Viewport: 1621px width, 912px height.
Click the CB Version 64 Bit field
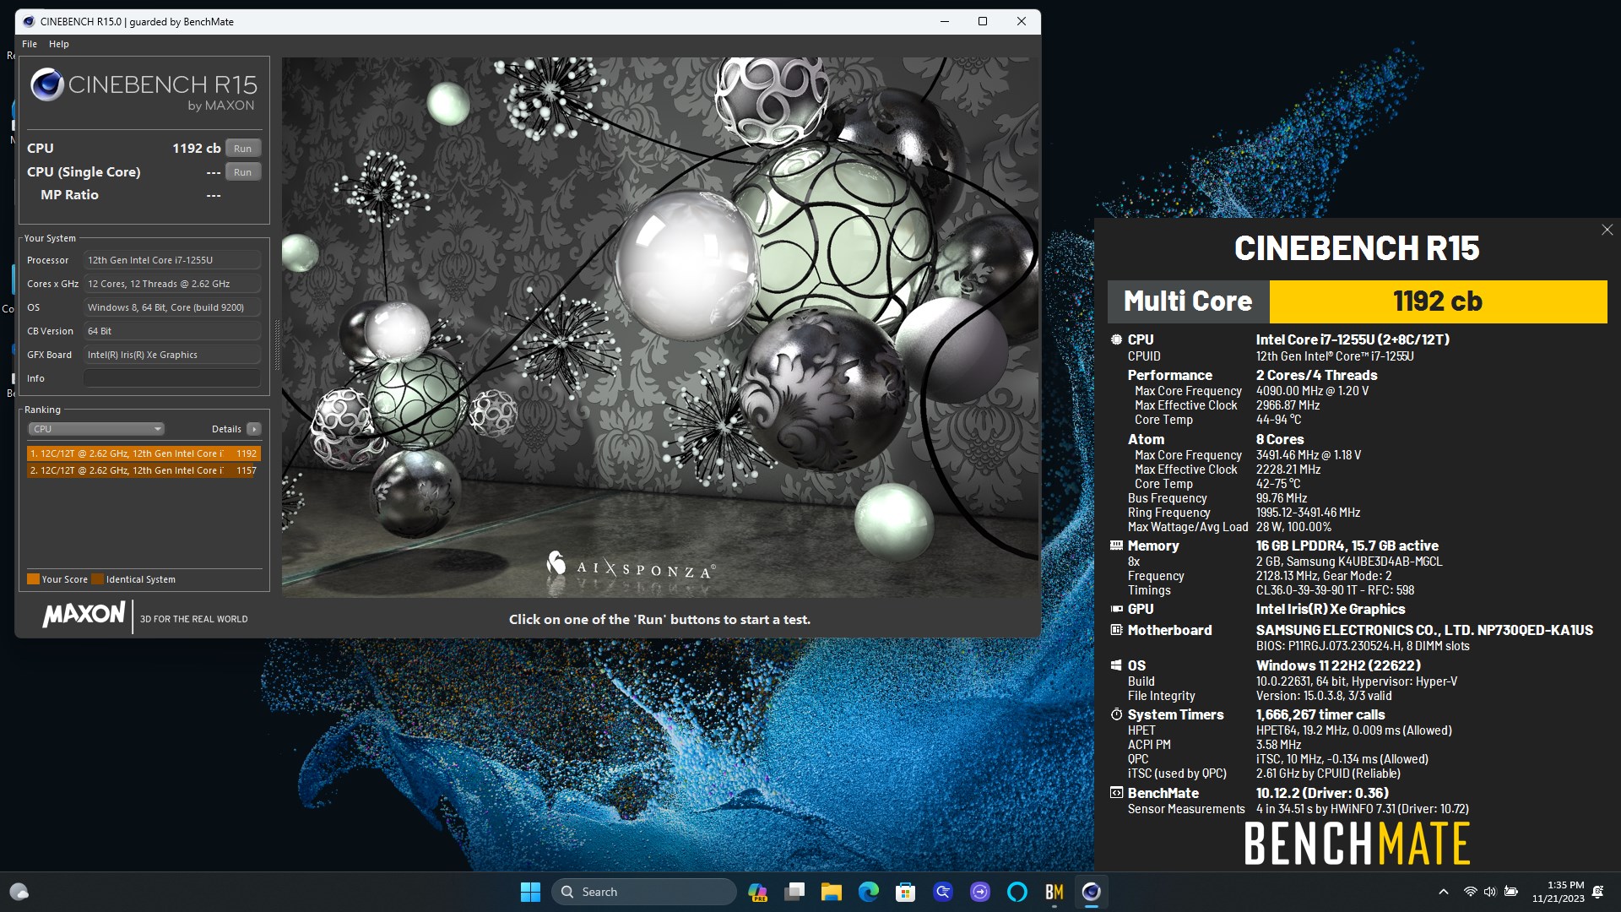[x=172, y=331]
